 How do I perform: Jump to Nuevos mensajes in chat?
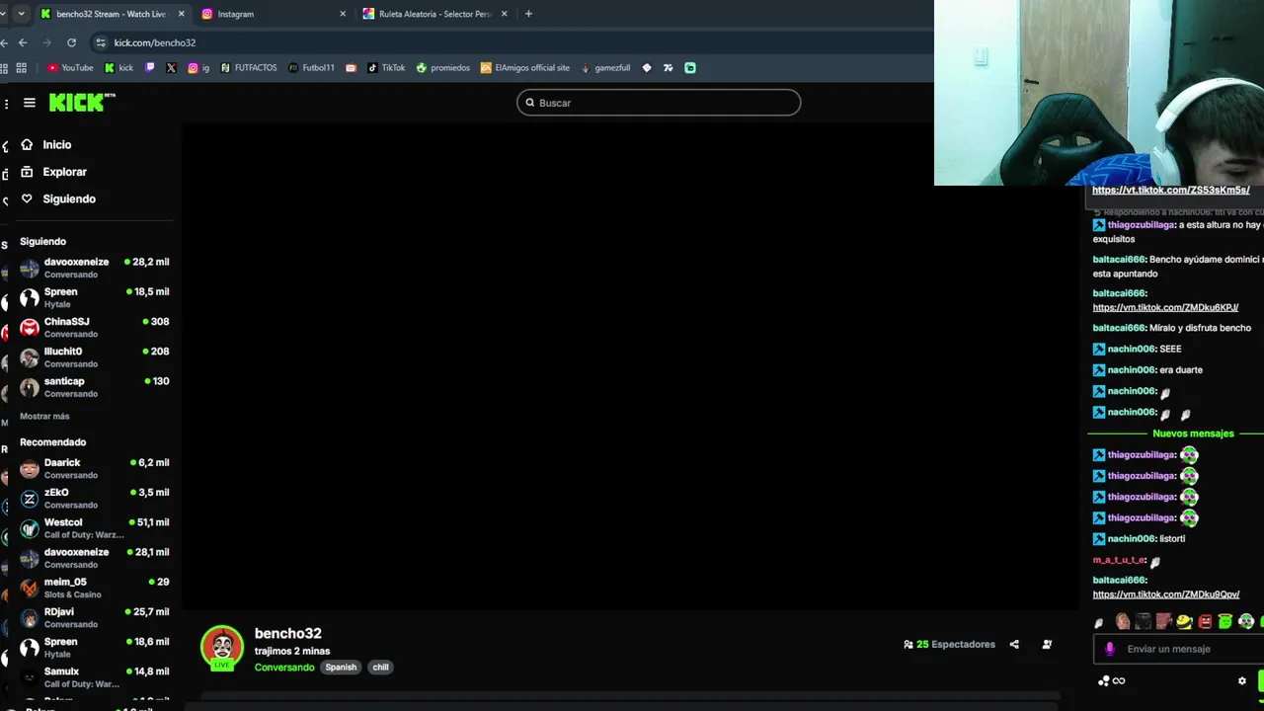click(x=1193, y=434)
